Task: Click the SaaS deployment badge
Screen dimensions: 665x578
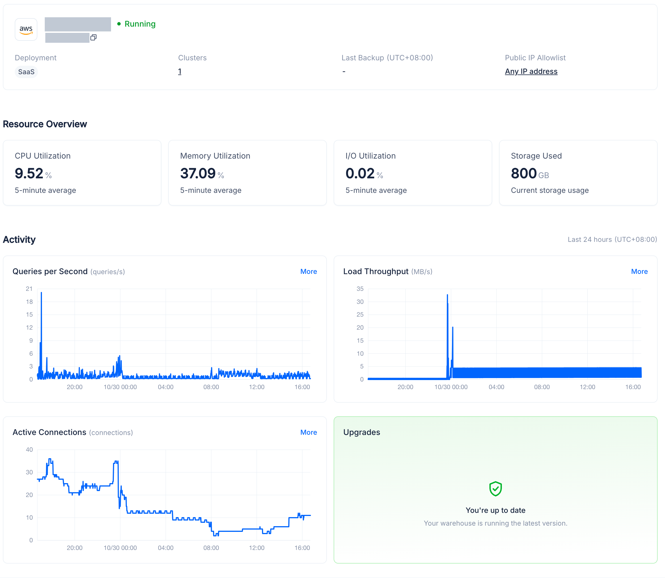Action: [x=26, y=72]
